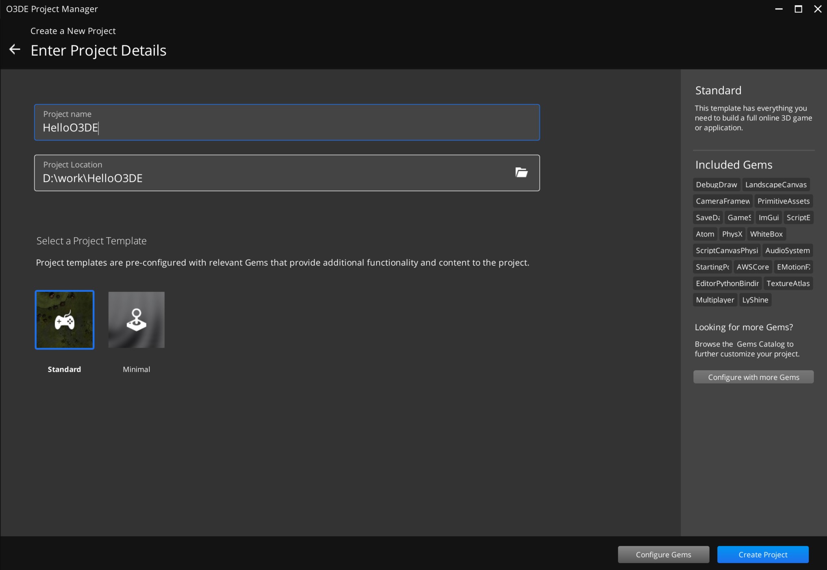827x570 pixels.
Task: Select the PhysX gem tag
Action: click(732, 234)
